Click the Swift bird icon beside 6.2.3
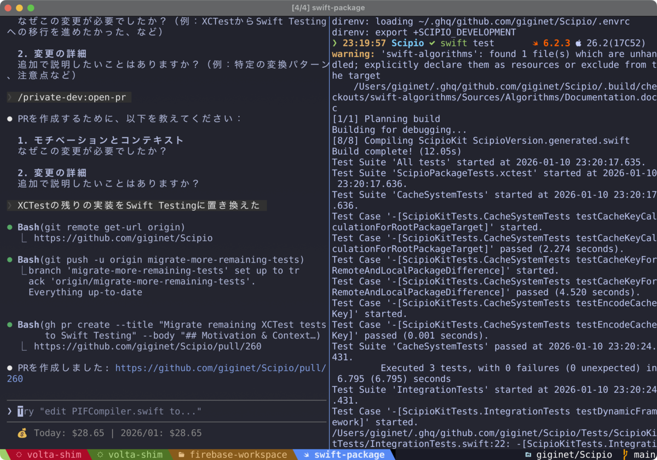This screenshot has height=460, width=657. pos(535,43)
